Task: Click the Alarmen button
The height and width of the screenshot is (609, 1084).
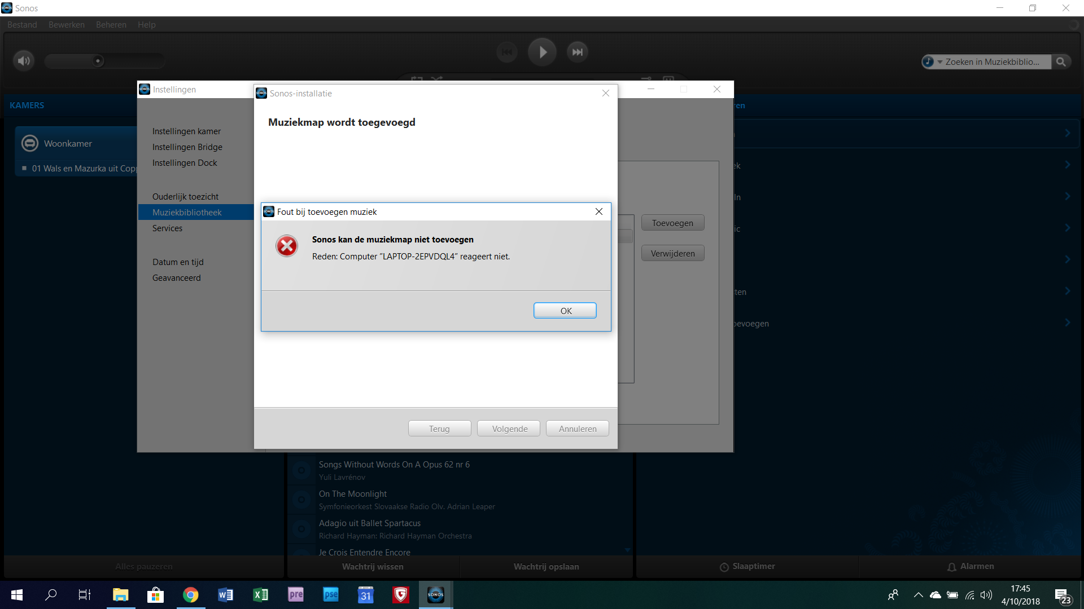Action: pos(971,566)
